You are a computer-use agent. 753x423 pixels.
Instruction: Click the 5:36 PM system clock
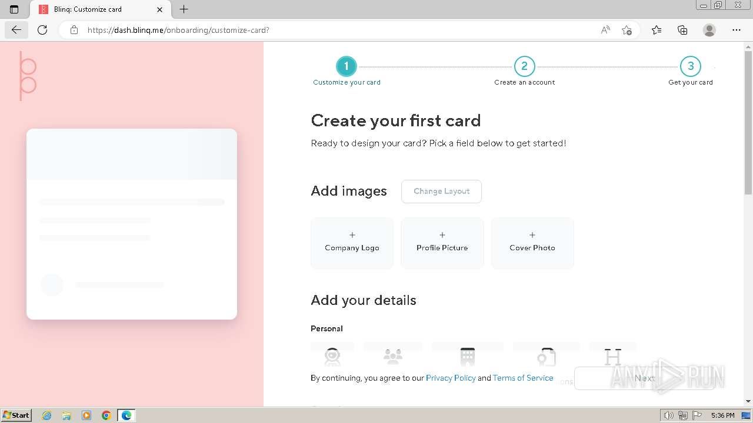click(722, 415)
